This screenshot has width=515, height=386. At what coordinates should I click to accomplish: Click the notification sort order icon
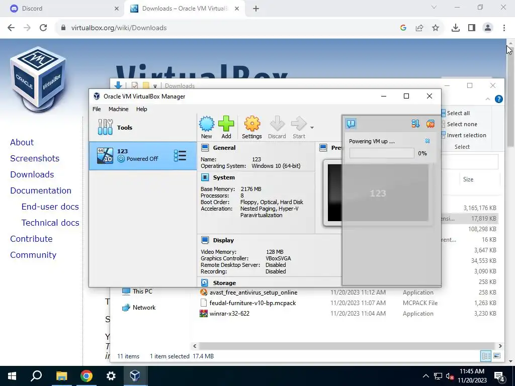tap(415, 124)
